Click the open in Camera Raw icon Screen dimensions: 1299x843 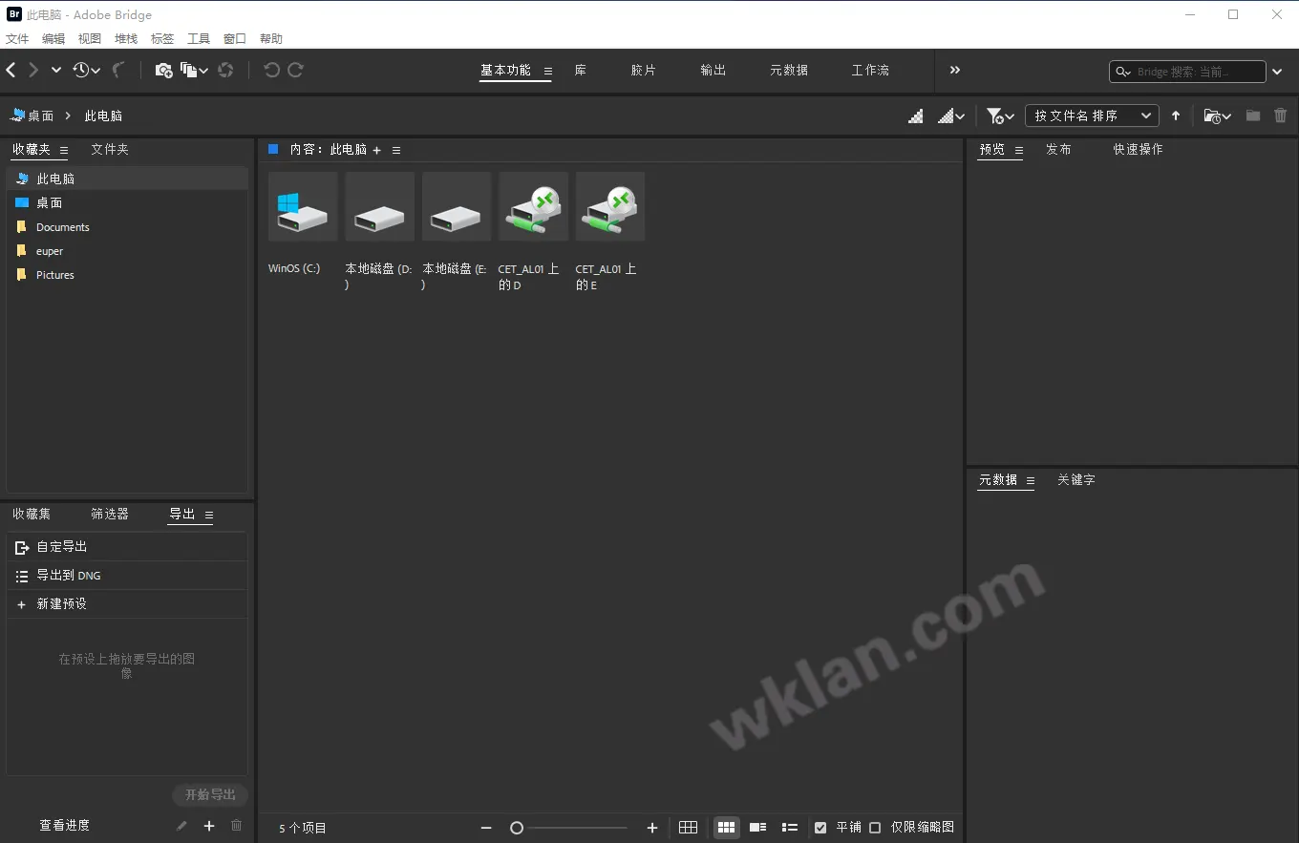pos(225,70)
